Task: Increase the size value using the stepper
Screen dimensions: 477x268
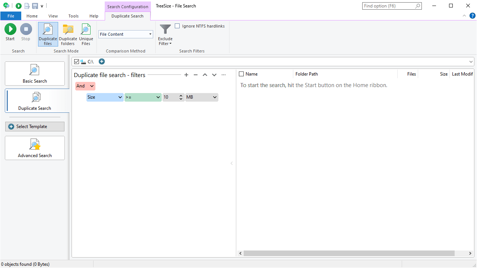Action: 181,95
